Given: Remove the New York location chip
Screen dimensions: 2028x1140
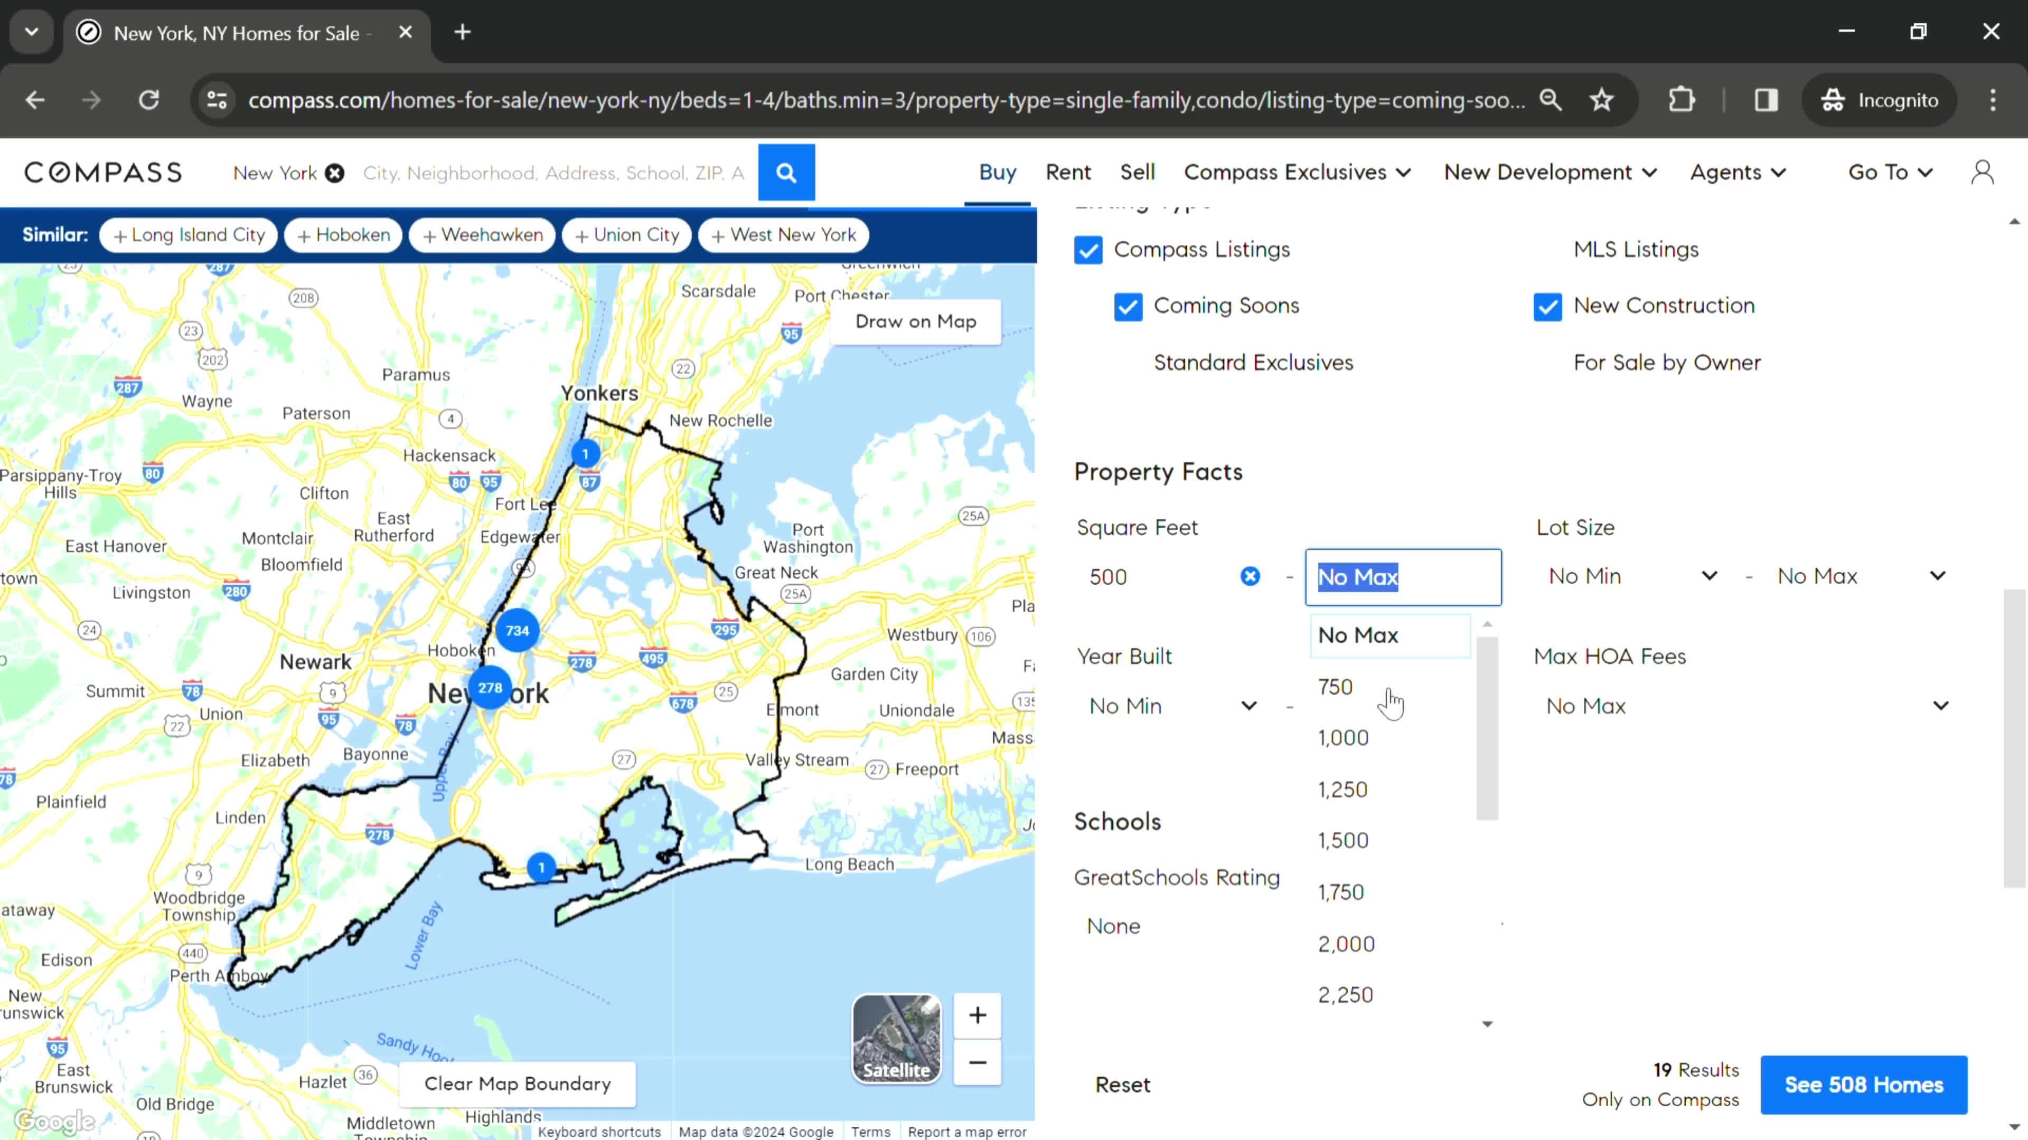Looking at the screenshot, I should [x=335, y=173].
